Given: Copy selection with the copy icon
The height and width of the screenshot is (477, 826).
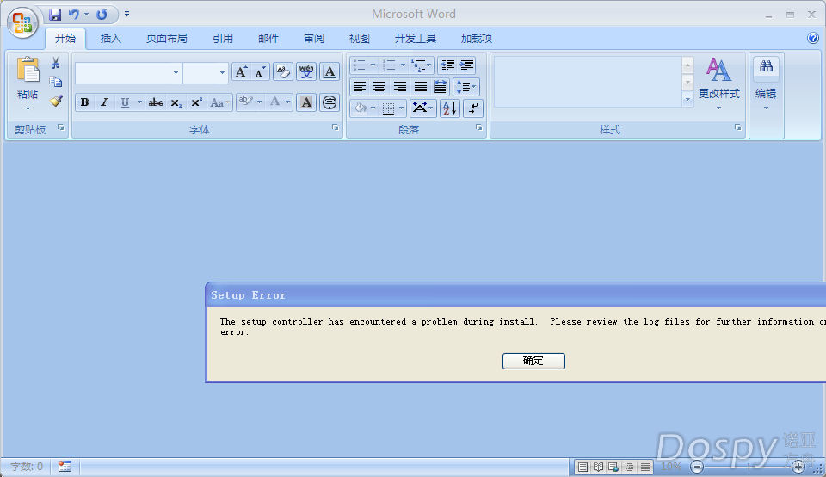Looking at the screenshot, I should [55, 82].
